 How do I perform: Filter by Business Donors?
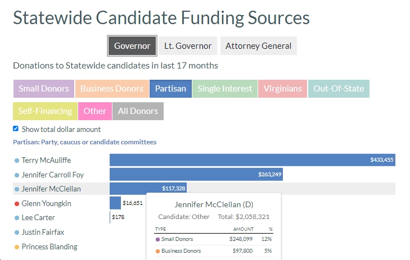pyautogui.click(x=112, y=89)
